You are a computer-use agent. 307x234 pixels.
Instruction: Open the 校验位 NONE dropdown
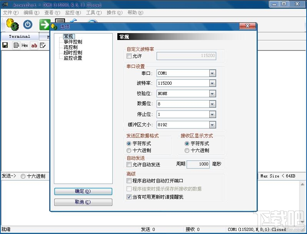click(x=212, y=94)
